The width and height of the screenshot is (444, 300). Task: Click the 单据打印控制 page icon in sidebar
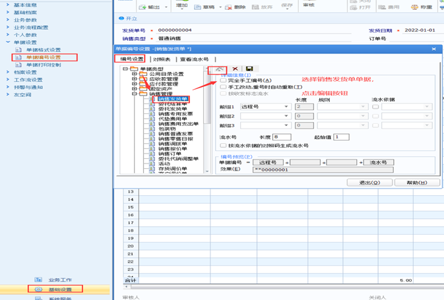(18, 65)
